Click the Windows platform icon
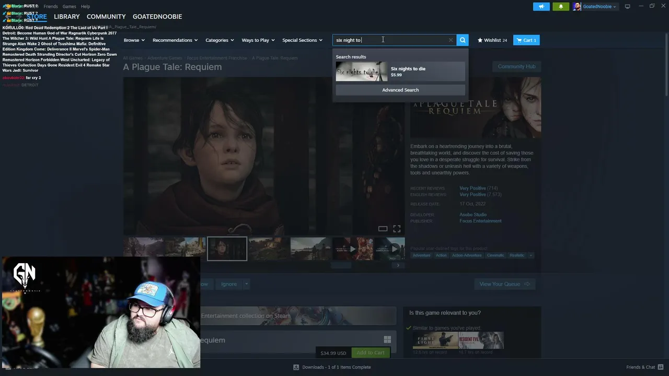The height and width of the screenshot is (376, 669). point(387,339)
